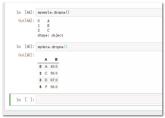Click index label 2 in dataframe
165x118 pixels.
40,73
